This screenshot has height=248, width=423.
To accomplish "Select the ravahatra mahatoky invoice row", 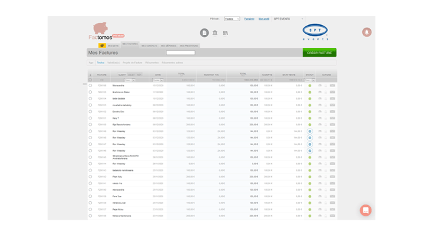I will tap(91, 105).
